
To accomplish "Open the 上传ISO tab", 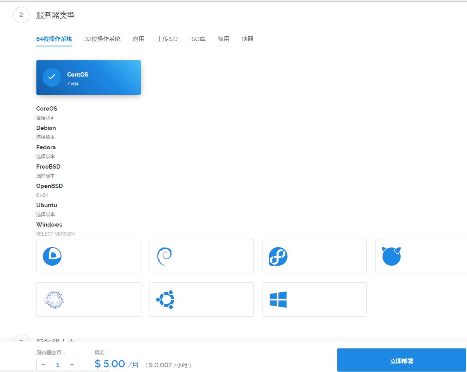I will click(167, 39).
